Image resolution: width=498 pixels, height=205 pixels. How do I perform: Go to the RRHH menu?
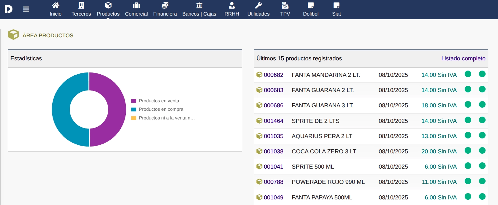coord(232,14)
